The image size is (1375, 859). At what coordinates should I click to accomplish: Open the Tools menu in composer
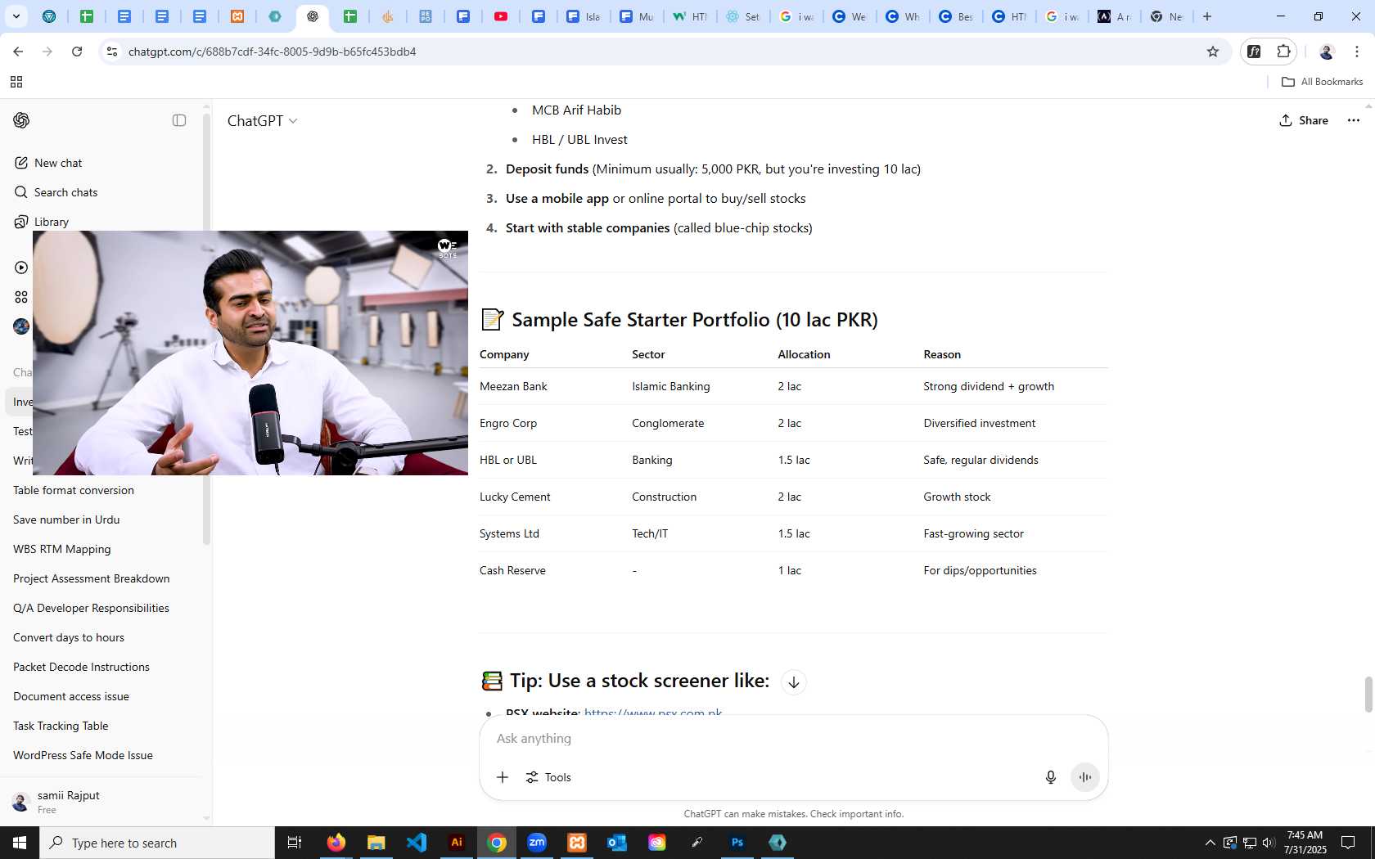tap(548, 777)
